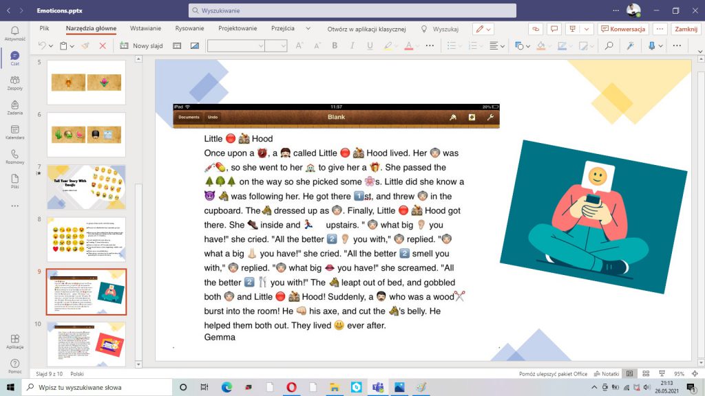Click Otwórz w aplikacji klasycznej
The height and width of the screenshot is (396, 705).
366,29
